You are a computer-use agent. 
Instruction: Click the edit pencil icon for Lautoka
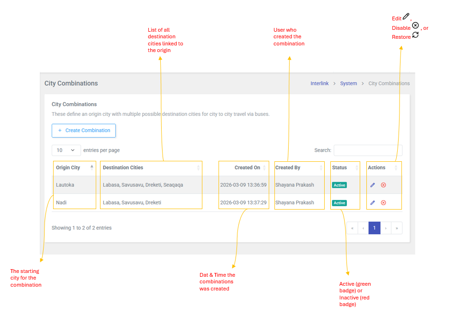373,185
